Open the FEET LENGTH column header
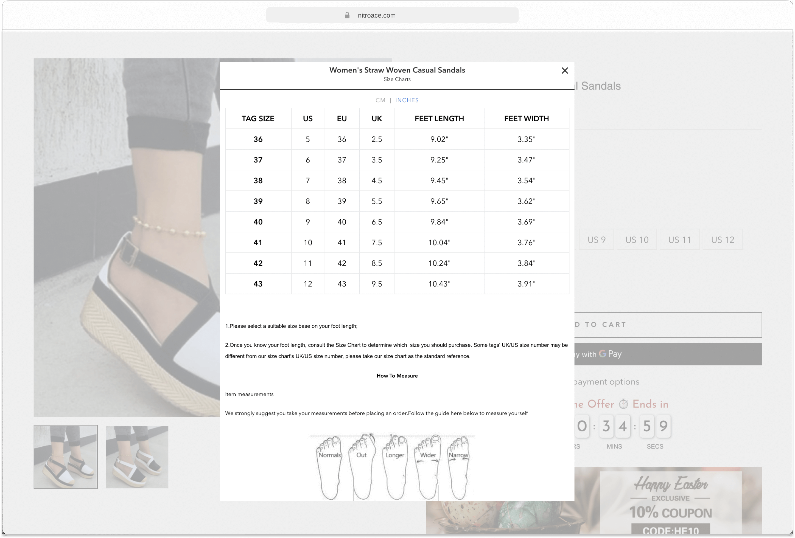The image size is (795, 538). (439, 118)
